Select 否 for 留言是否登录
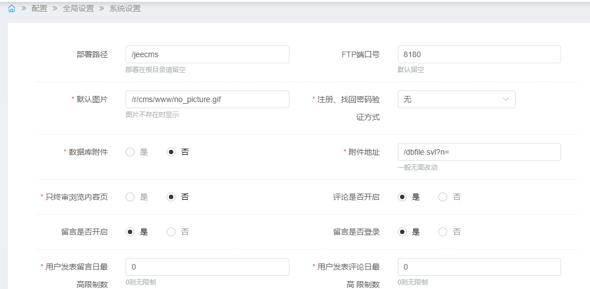 (x=443, y=232)
